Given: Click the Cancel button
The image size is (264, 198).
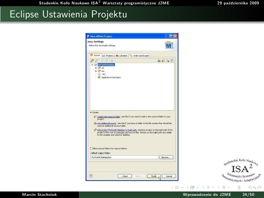Looking at the screenshot, I should [169, 176].
